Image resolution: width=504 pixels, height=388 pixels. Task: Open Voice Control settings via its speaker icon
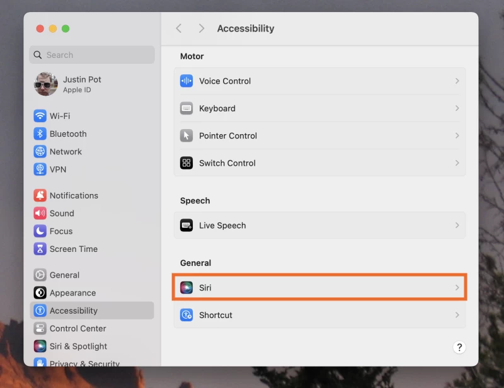click(x=186, y=81)
